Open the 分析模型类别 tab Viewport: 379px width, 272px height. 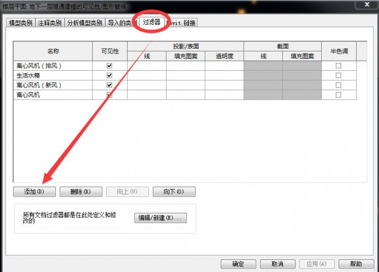click(85, 23)
